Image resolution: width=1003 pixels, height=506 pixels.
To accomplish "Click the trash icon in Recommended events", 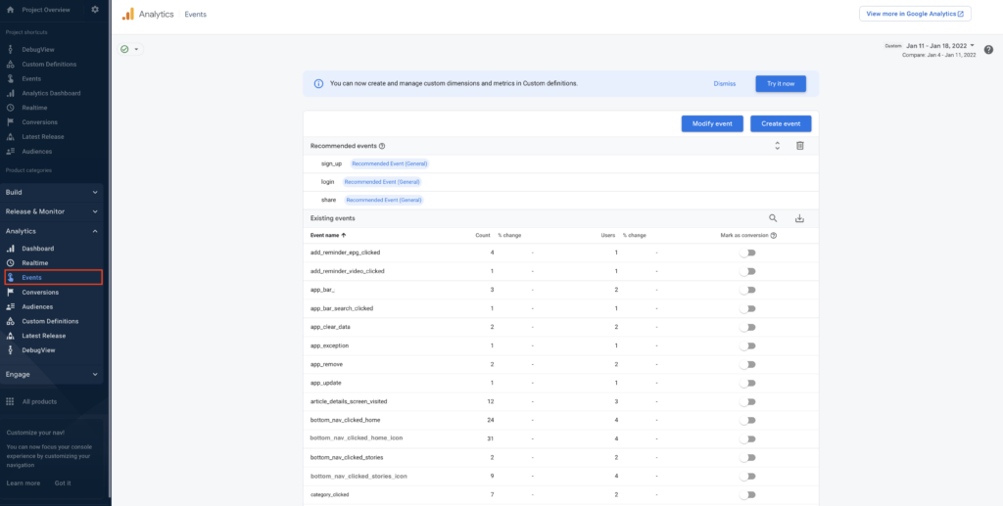I will click(x=799, y=146).
